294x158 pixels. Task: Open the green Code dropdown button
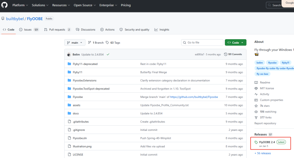coord(236,43)
